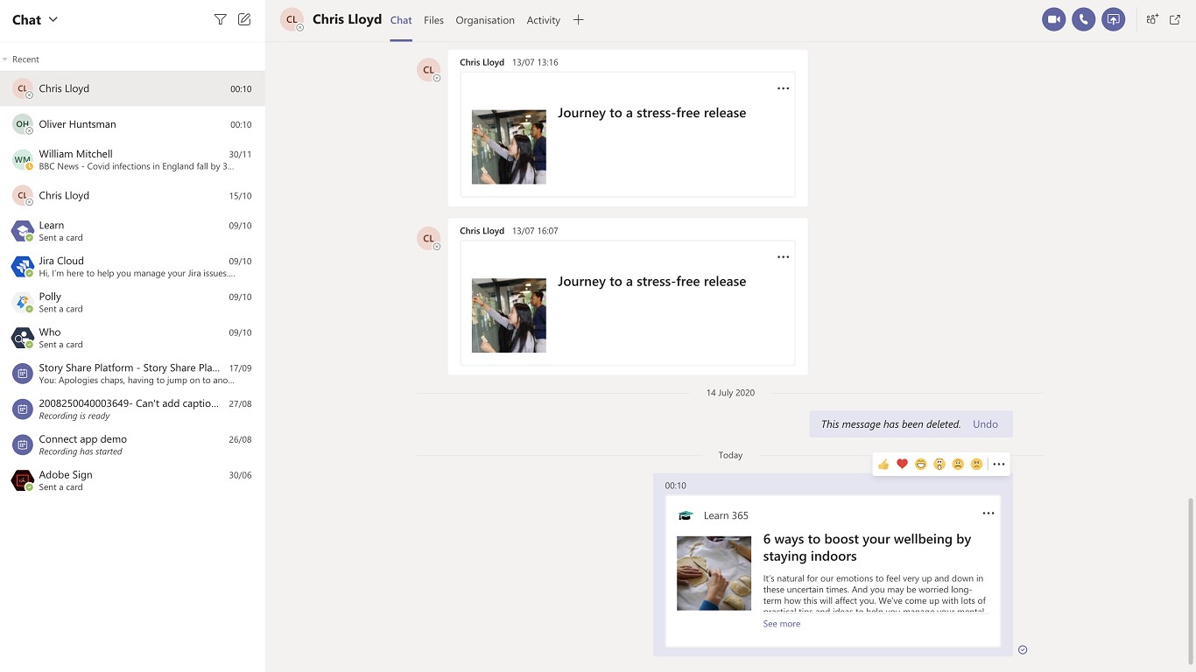Open the Files tab
Viewport: 1196px width, 672px height.
tap(433, 20)
